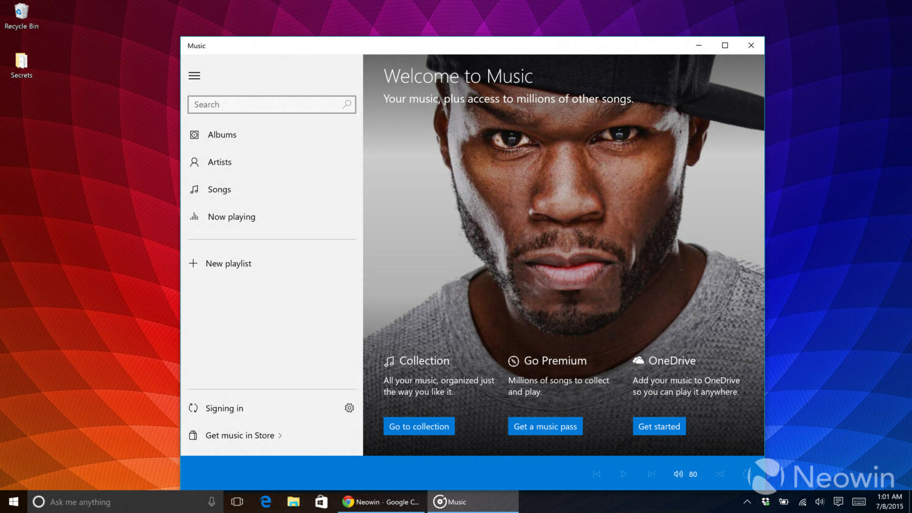Click the OneDrive heading text

point(672,361)
